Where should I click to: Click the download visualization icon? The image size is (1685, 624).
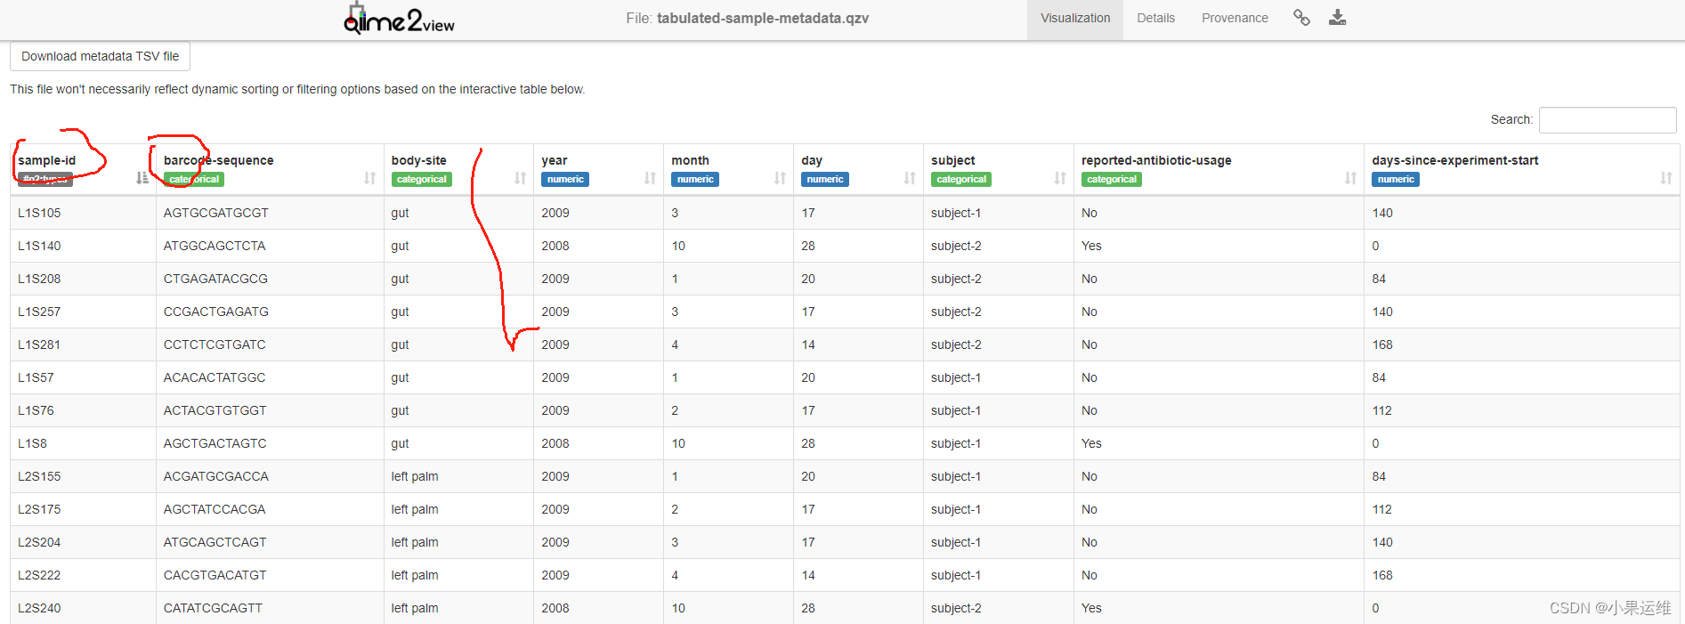(1337, 18)
